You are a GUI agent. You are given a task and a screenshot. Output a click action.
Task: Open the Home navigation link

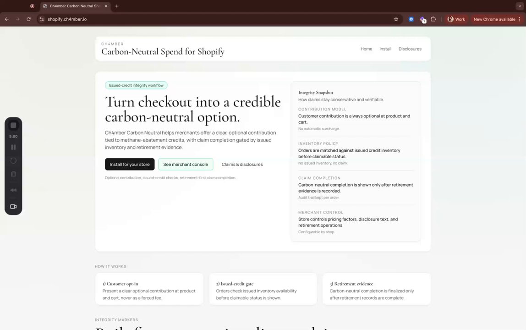point(367,49)
